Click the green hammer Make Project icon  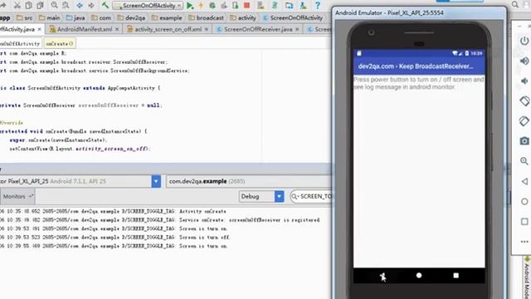105,5
